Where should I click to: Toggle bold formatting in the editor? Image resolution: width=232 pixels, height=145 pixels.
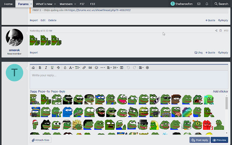tap(40, 67)
